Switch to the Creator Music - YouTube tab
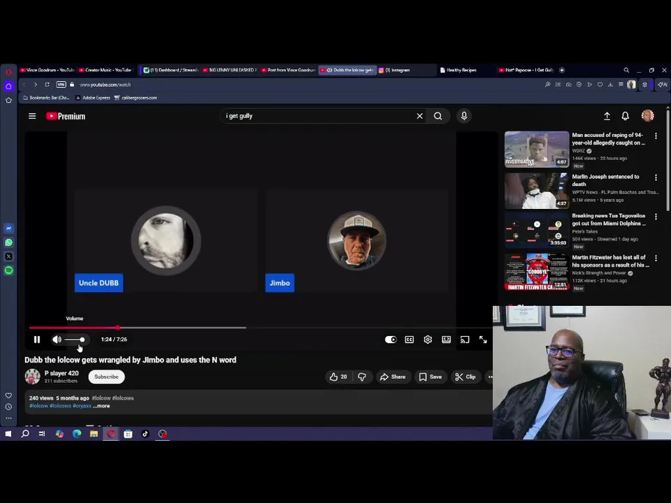Image resolution: width=671 pixels, height=503 pixels. tap(106, 70)
